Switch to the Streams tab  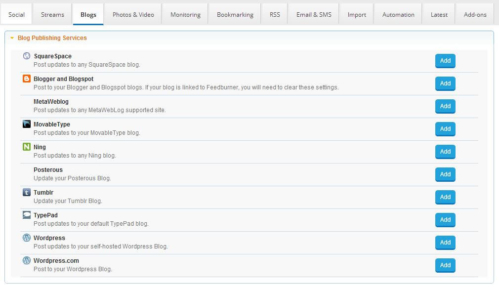(x=52, y=15)
